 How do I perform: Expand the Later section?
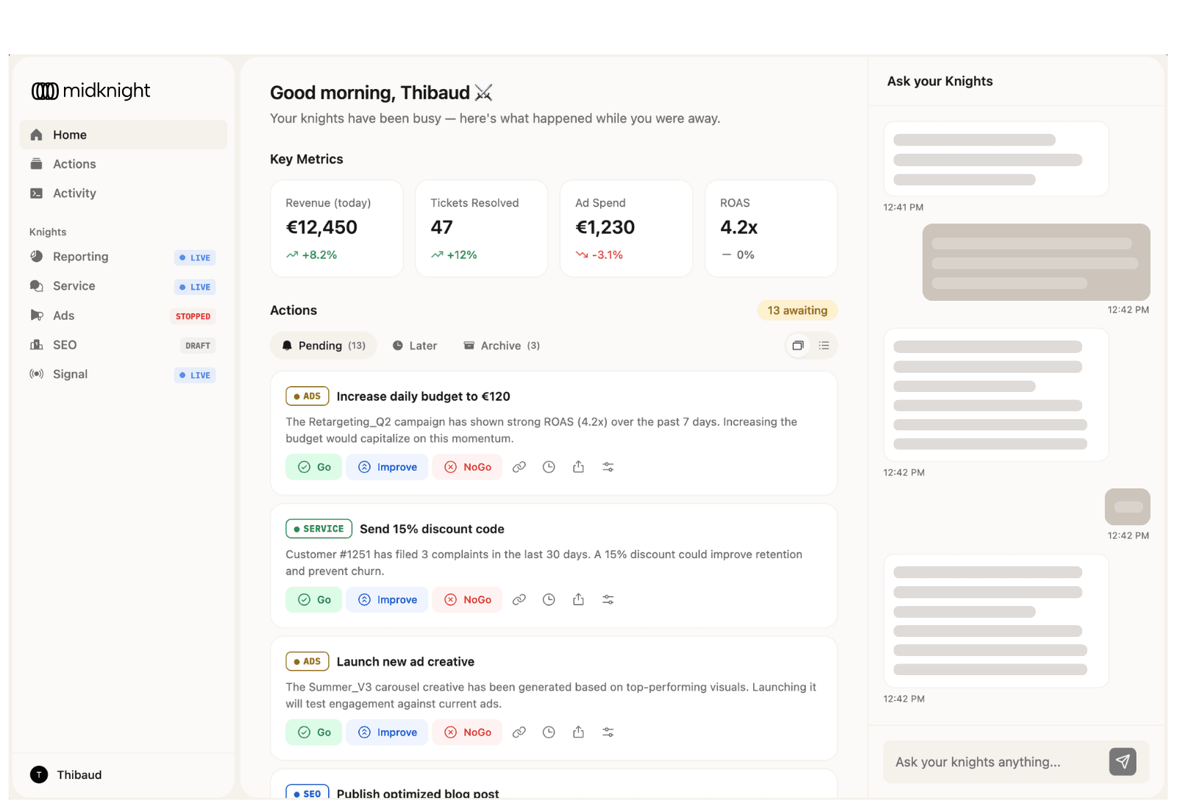coord(415,345)
